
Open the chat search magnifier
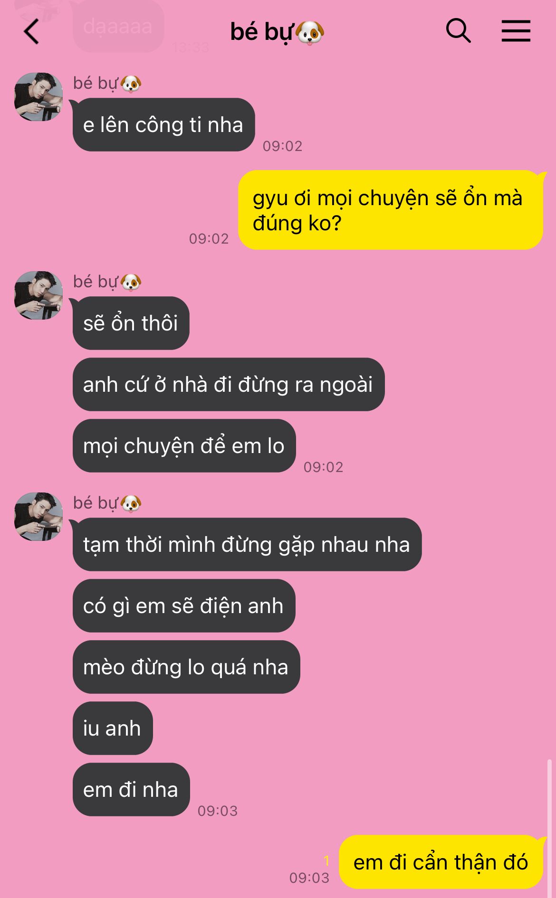(x=458, y=31)
